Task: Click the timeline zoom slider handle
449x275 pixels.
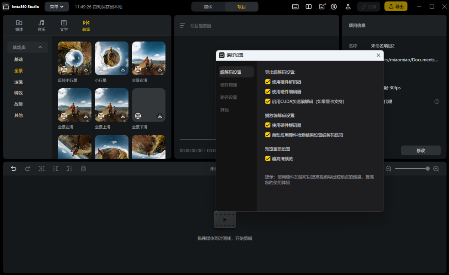Action: 428,169
